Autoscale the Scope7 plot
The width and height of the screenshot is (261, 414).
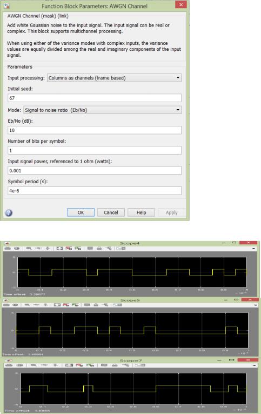[69, 365]
